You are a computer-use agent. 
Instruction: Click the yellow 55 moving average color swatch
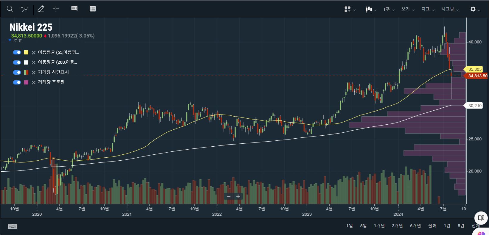(26, 52)
